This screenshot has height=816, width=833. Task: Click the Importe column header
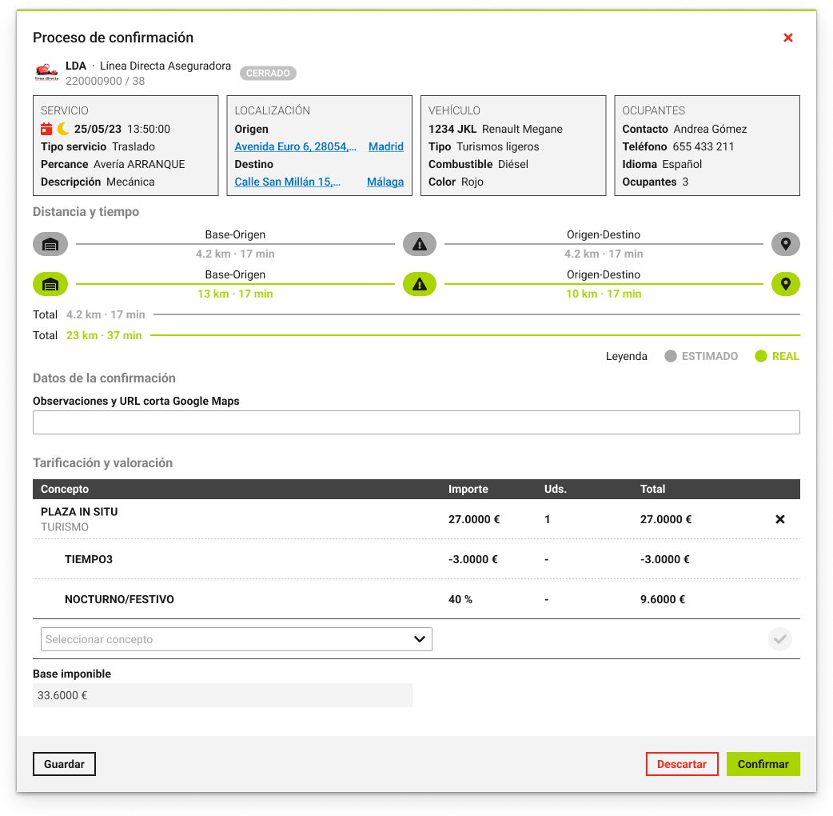[468, 489]
